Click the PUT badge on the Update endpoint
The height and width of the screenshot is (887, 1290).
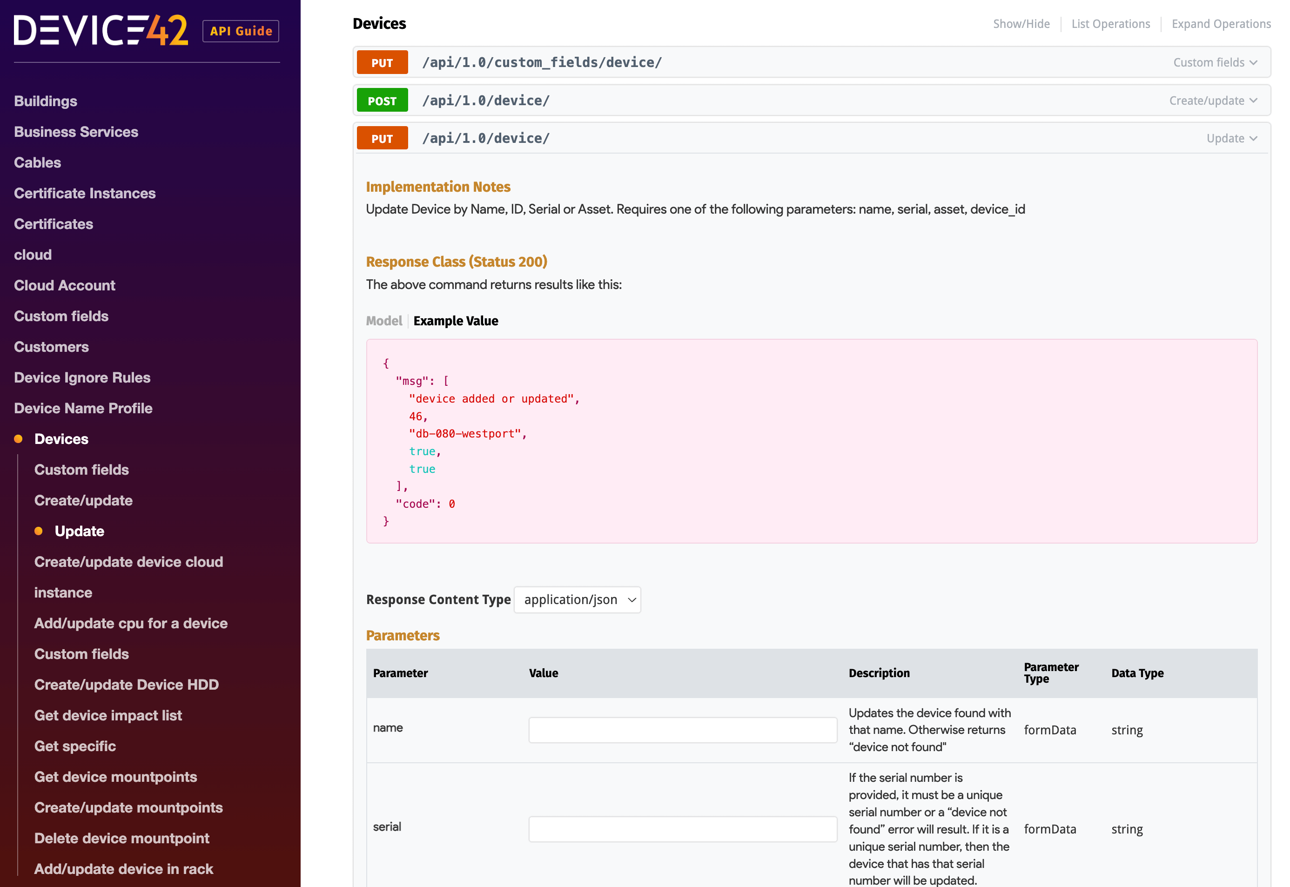(382, 138)
